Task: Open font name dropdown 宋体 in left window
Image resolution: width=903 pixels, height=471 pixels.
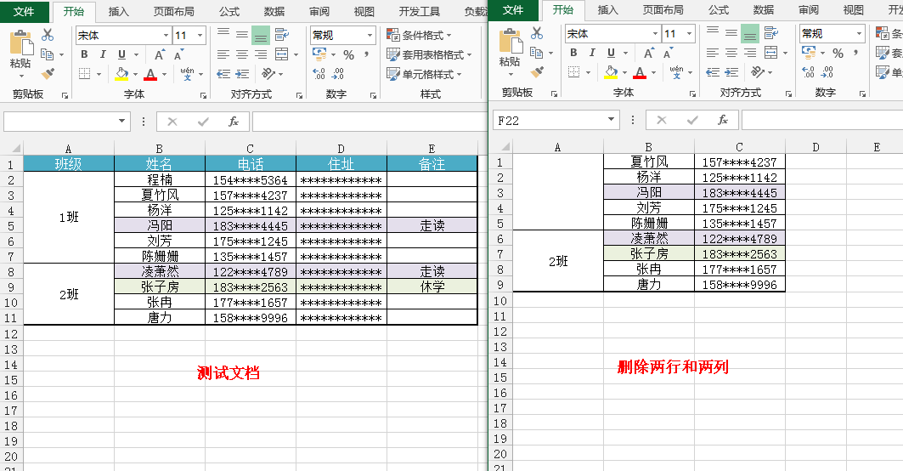Action: pos(166,35)
